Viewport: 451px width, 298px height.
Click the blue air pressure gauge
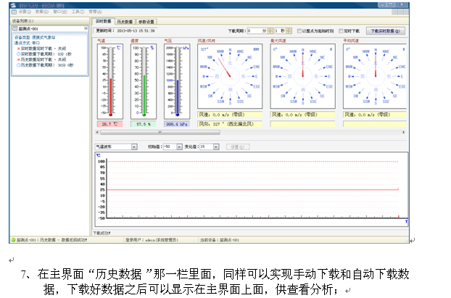[x=177, y=81]
